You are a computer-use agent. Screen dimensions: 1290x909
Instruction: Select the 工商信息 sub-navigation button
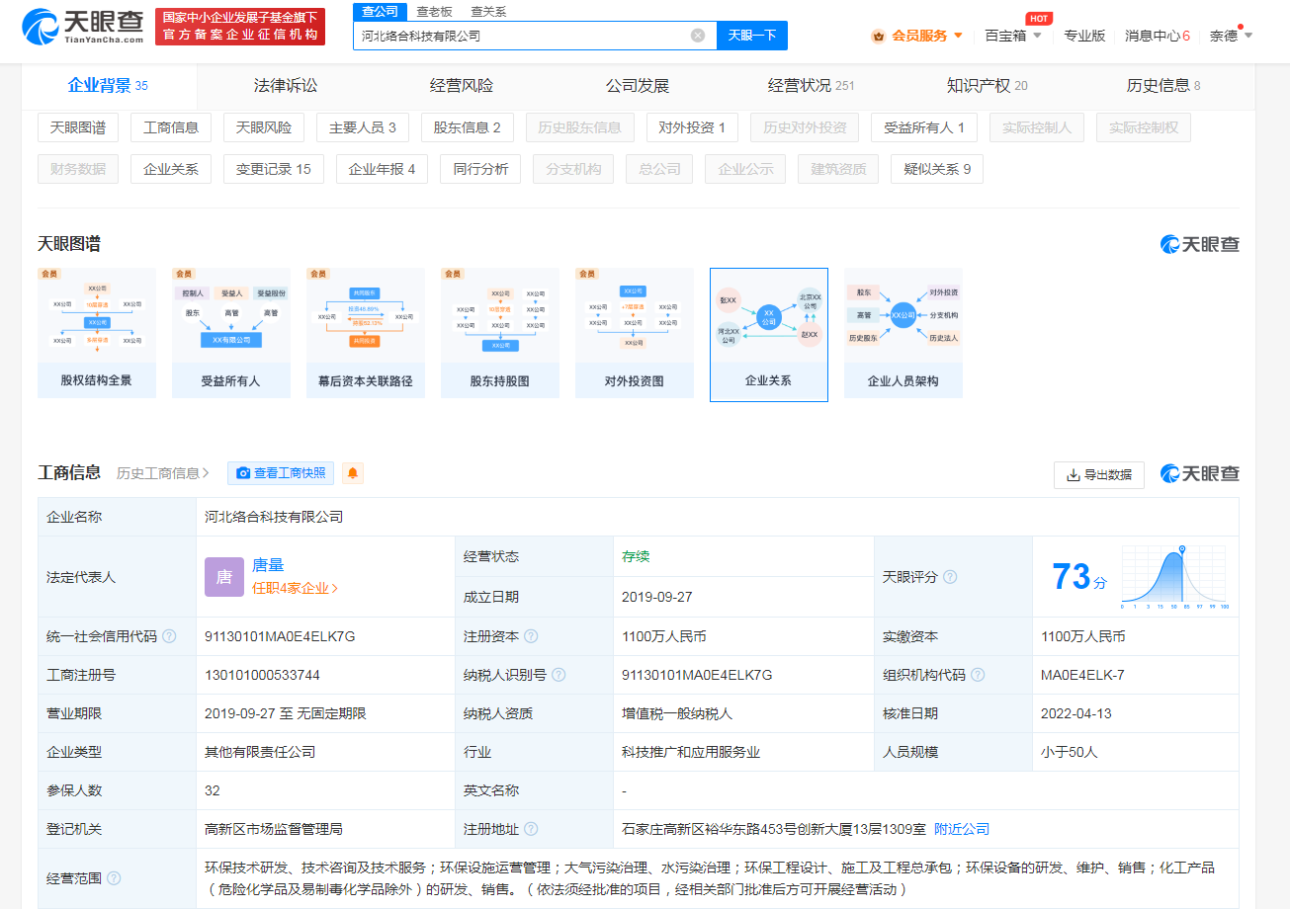click(171, 127)
